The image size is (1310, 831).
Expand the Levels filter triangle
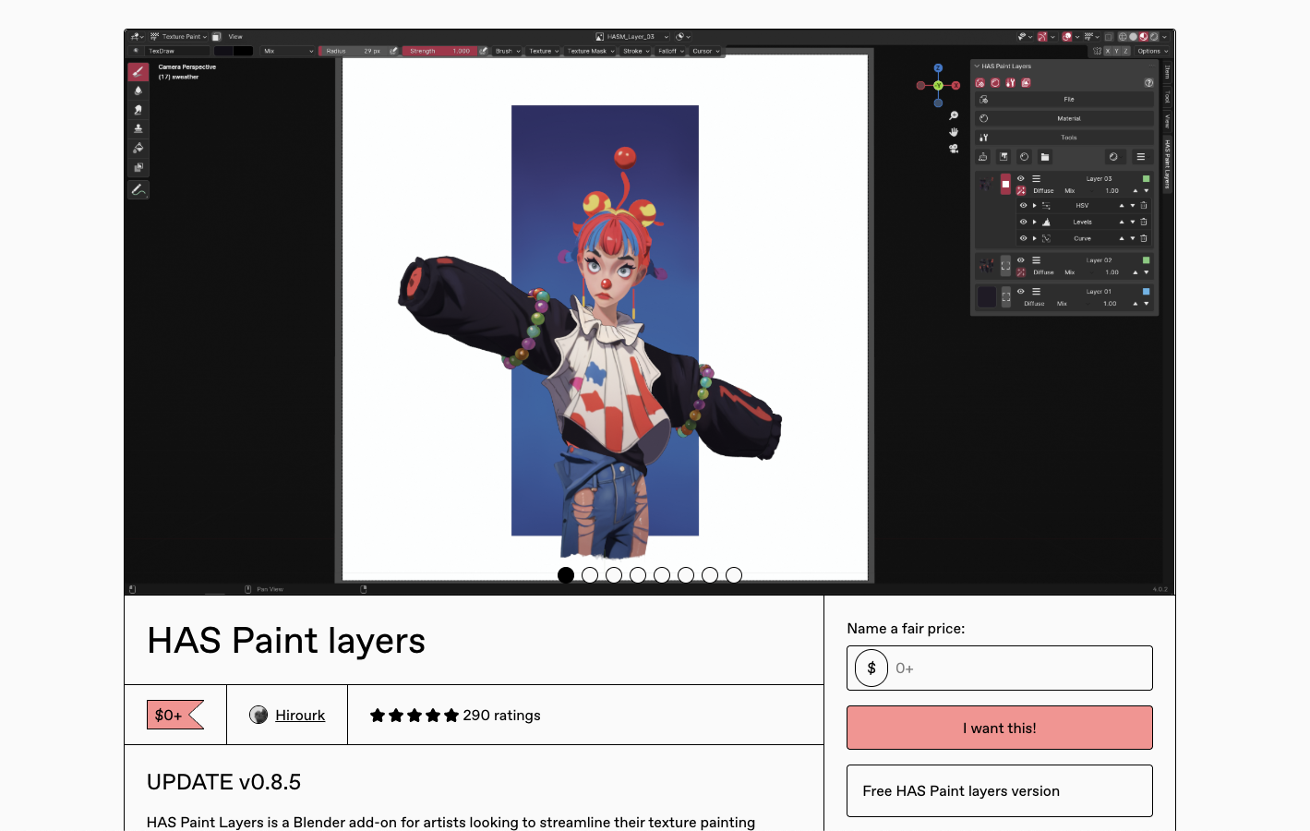1034,222
